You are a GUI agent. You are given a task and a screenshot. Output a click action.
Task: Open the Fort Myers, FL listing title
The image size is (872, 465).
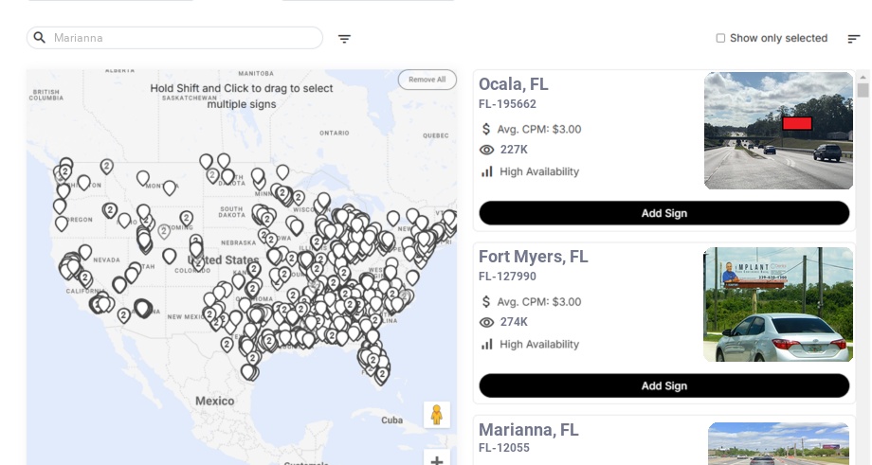[x=533, y=257]
